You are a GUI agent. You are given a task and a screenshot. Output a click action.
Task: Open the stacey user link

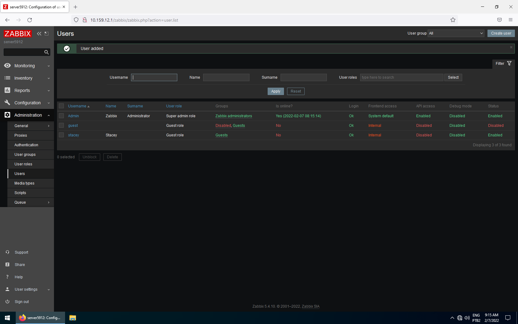point(73,135)
